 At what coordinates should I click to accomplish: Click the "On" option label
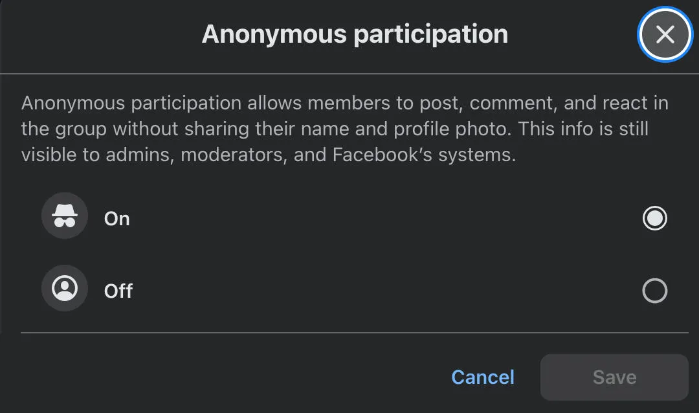116,219
